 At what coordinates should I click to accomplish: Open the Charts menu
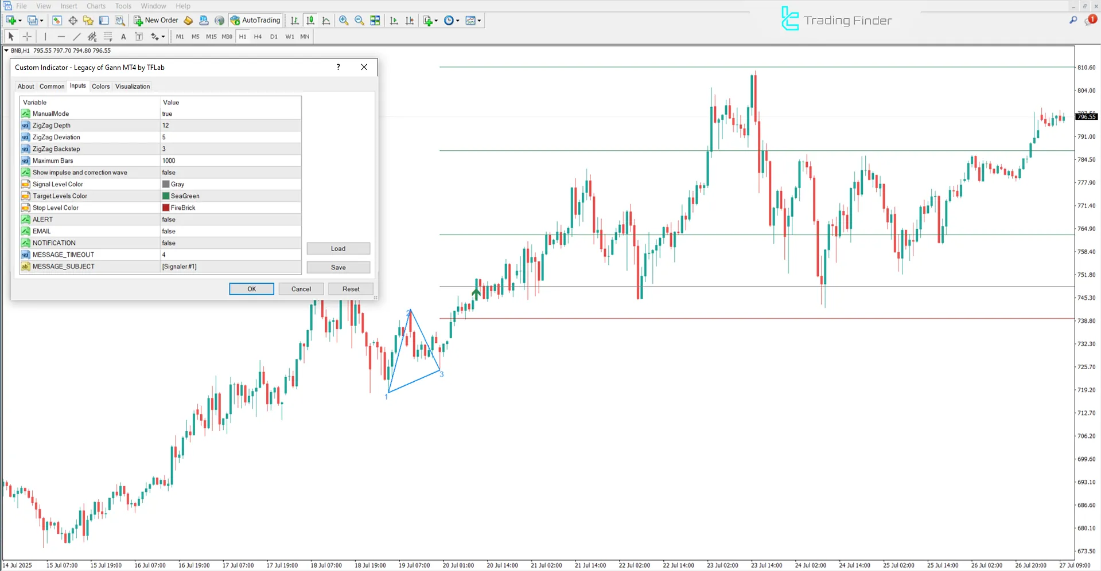95,6
